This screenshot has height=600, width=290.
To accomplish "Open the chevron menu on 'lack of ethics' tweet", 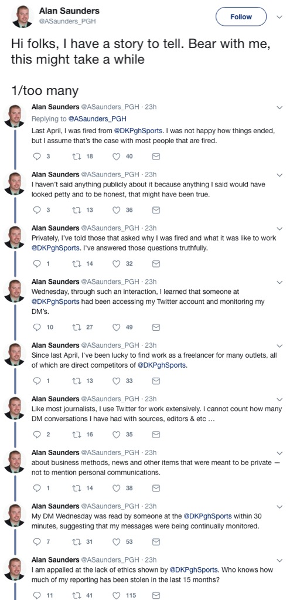I will 279,560.
